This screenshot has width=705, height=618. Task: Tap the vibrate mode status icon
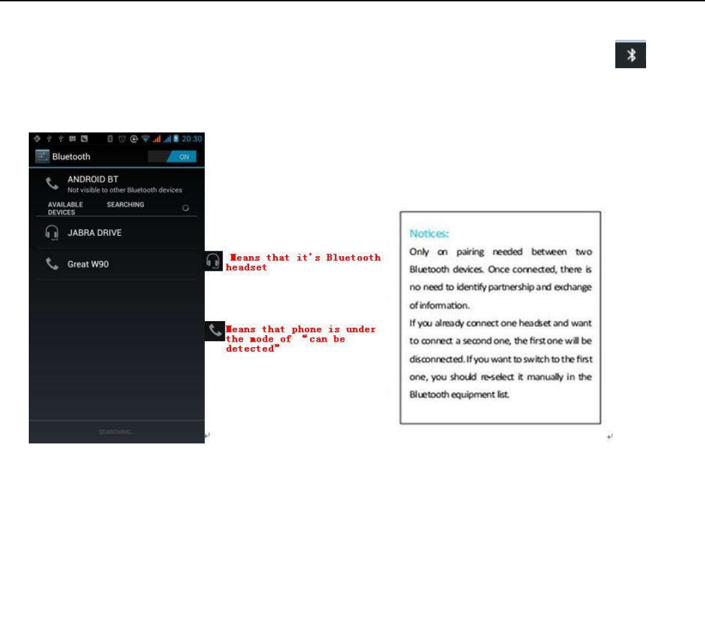110,138
